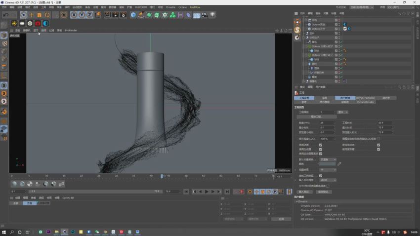The width and height of the screenshot is (420, 236).
Task: Toggle the Use Generators checkbox
Action: pos(321,149)
